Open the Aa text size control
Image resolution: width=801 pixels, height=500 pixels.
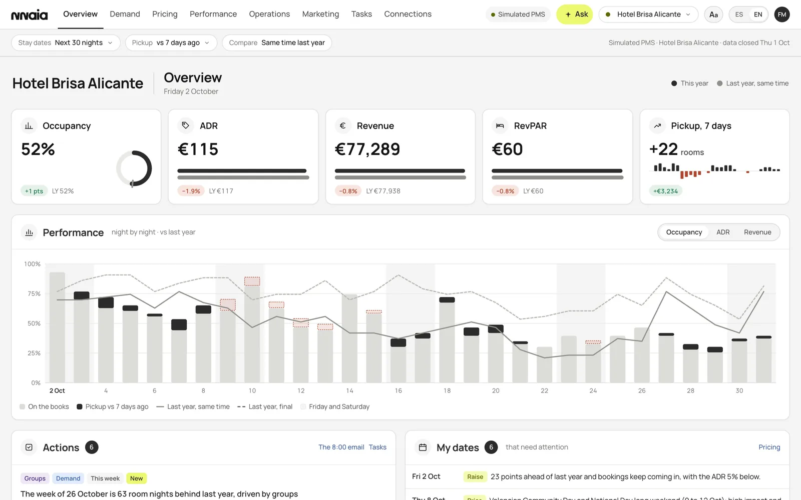pos(713,14)
